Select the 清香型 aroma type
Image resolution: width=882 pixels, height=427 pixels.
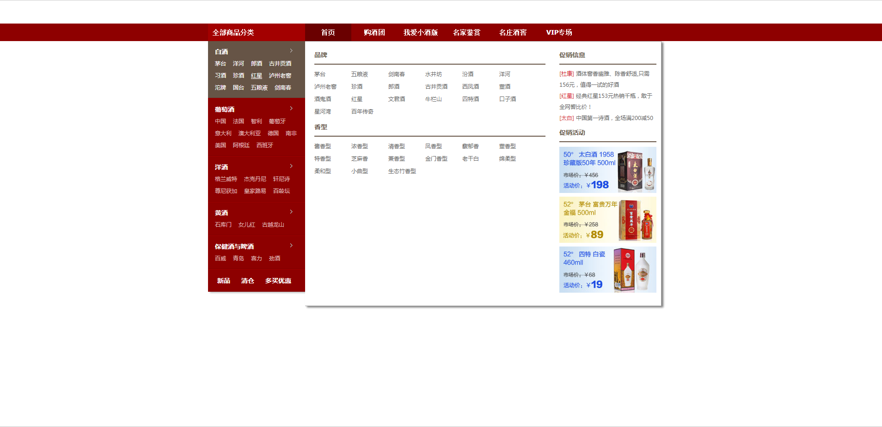(x=397, y=146)
